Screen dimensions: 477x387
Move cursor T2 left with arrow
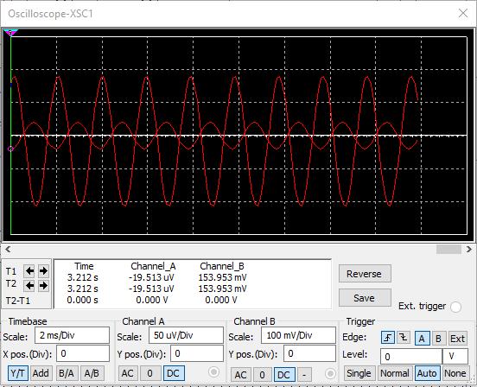(29, 285)
